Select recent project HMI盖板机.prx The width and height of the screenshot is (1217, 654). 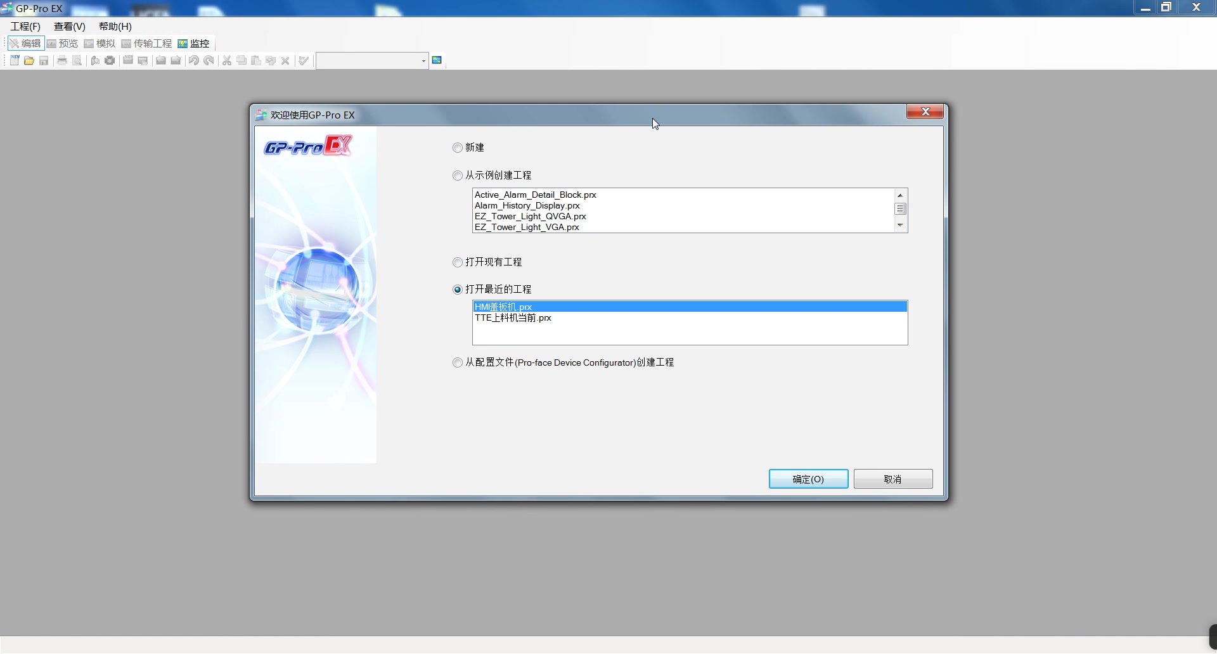click(x=690, y=307)
